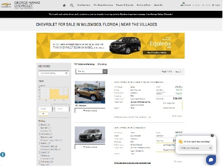The image size is (223, 166).
Task: Open the bronze Blazer photo thumbnail
Action: 90,92
